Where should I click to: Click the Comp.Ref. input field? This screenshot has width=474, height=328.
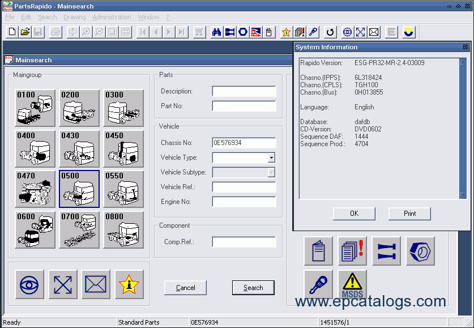[x=244, y=242]
